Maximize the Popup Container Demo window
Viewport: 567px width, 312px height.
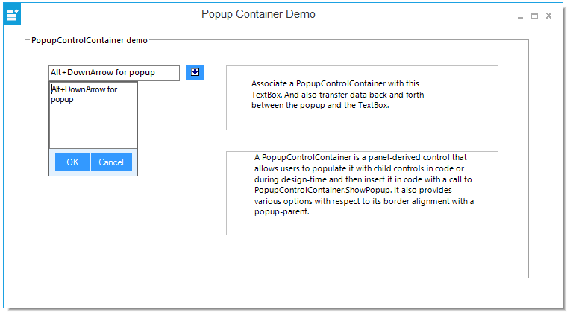tap(534, 16)
